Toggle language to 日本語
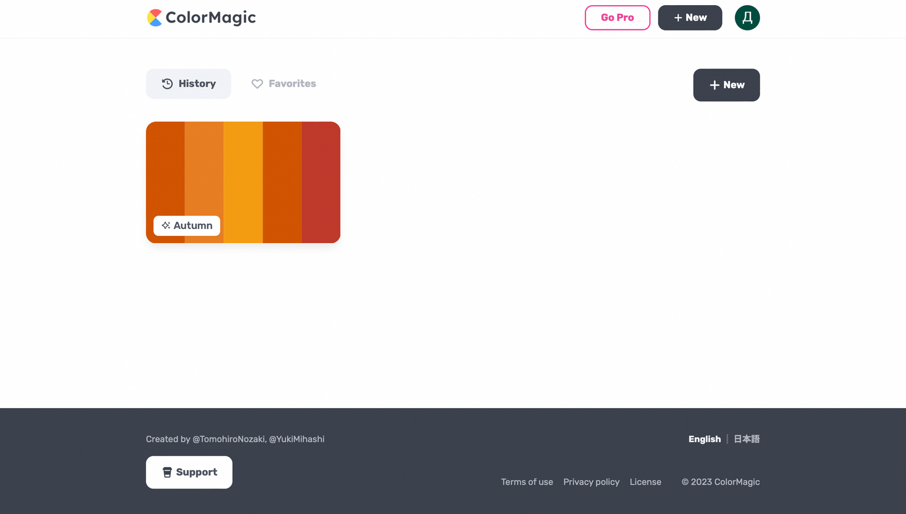The height and width of the screenshot is (514, 906). 746,439
